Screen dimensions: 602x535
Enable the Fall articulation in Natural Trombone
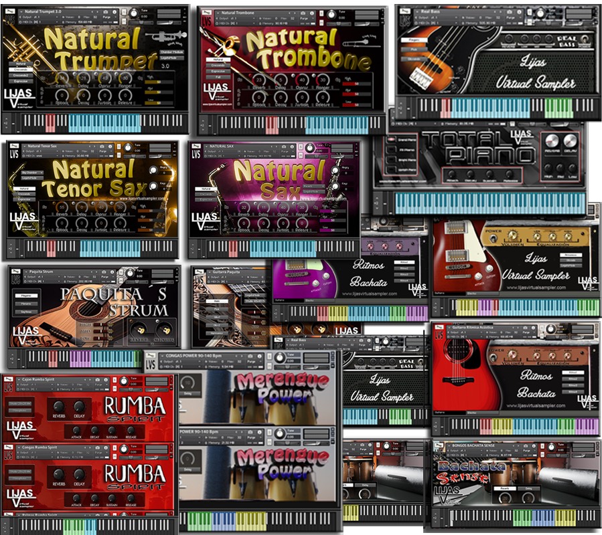[218, 77]
